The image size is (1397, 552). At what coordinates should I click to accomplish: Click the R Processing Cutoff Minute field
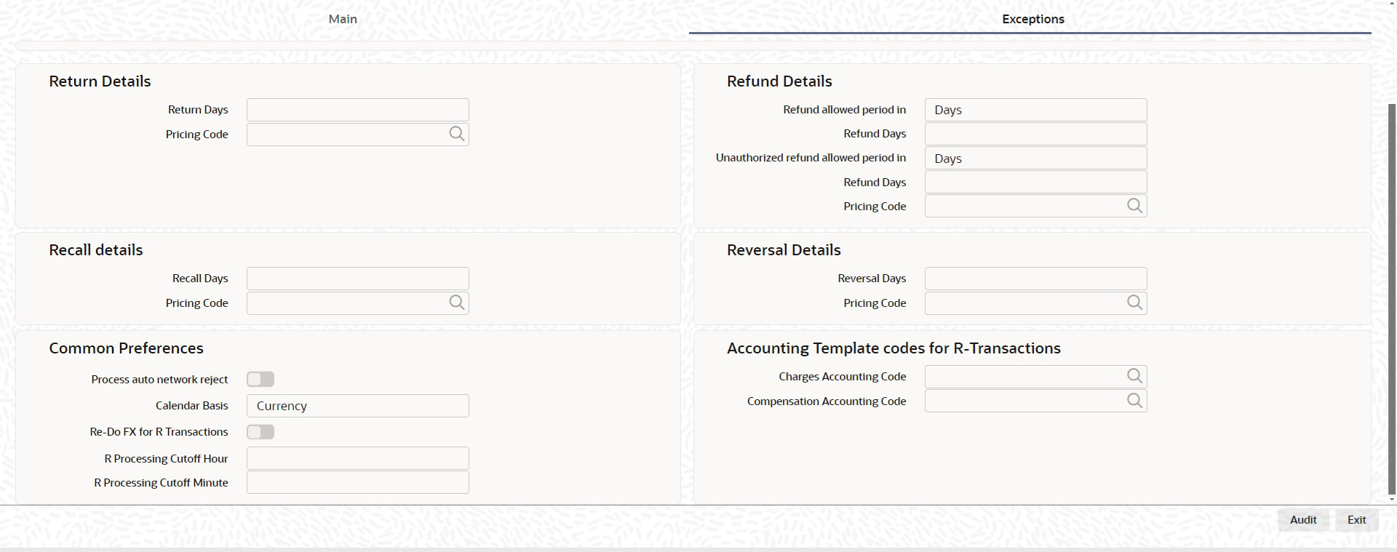(x=357, y=482)
